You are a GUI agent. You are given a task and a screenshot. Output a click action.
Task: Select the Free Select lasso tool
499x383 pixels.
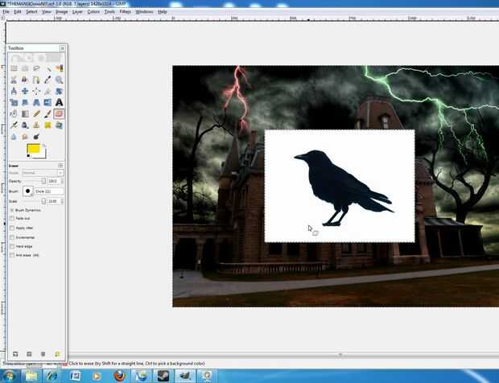[36, 68]
